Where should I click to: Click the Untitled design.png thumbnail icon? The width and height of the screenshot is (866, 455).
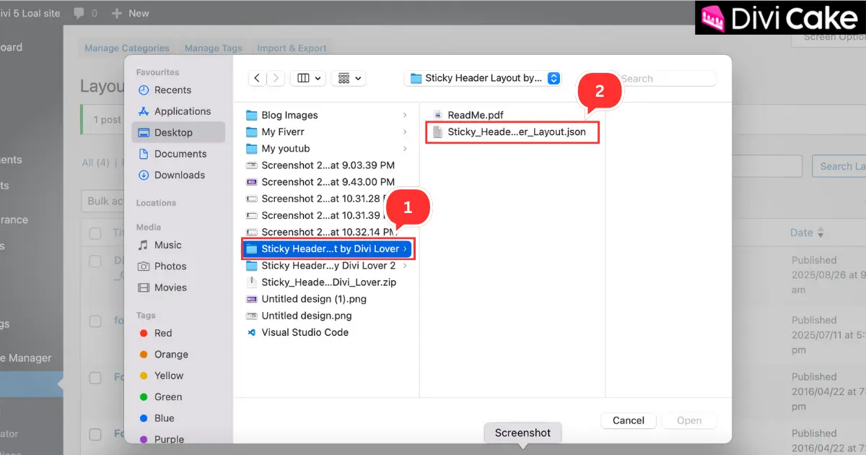[252, 316]
